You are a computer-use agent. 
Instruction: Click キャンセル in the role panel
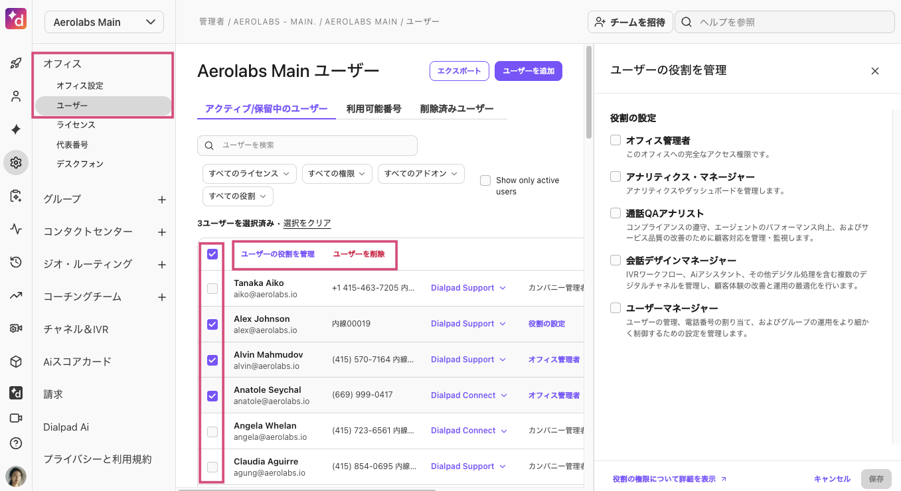coord(832,479)
